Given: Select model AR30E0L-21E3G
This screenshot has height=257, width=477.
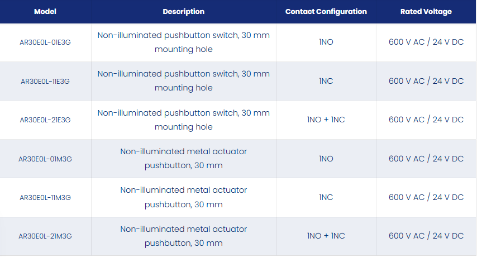Looking at the screenshot, I should coord(45,120).
